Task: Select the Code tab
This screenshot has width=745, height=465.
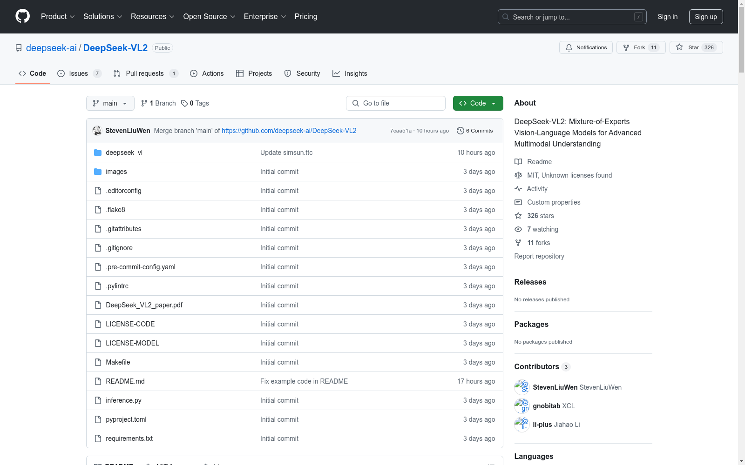Action: point(33,73)
